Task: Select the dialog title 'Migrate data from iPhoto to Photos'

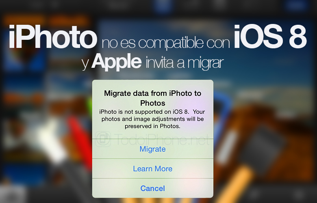Action: click(153, 98)
